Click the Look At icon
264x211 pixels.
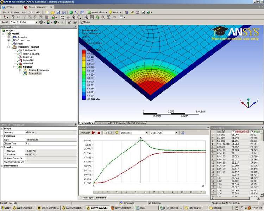[x=114, y=17]
